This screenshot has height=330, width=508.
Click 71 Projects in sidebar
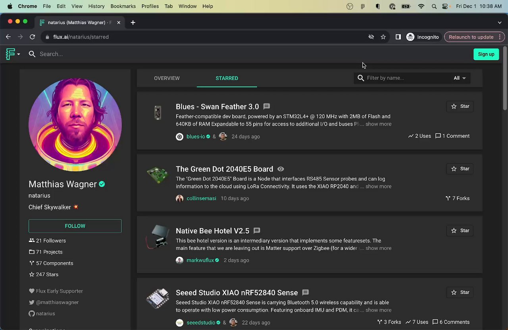pyautogui.click(x=46, y=252)
